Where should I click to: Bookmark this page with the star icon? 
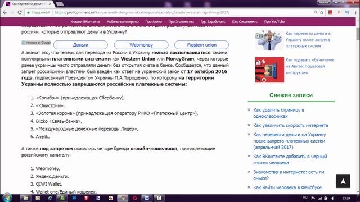pyautogui.click(x=322, y=12)
